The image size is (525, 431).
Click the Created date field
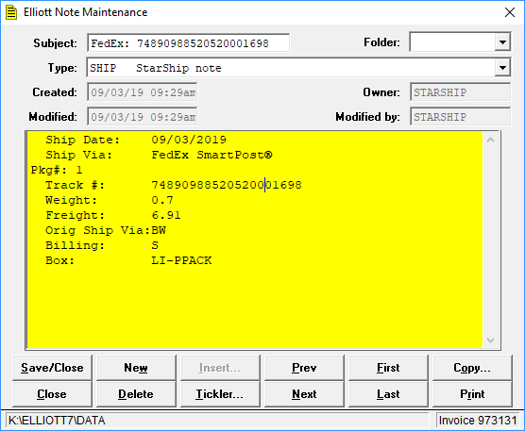point(143,92)
